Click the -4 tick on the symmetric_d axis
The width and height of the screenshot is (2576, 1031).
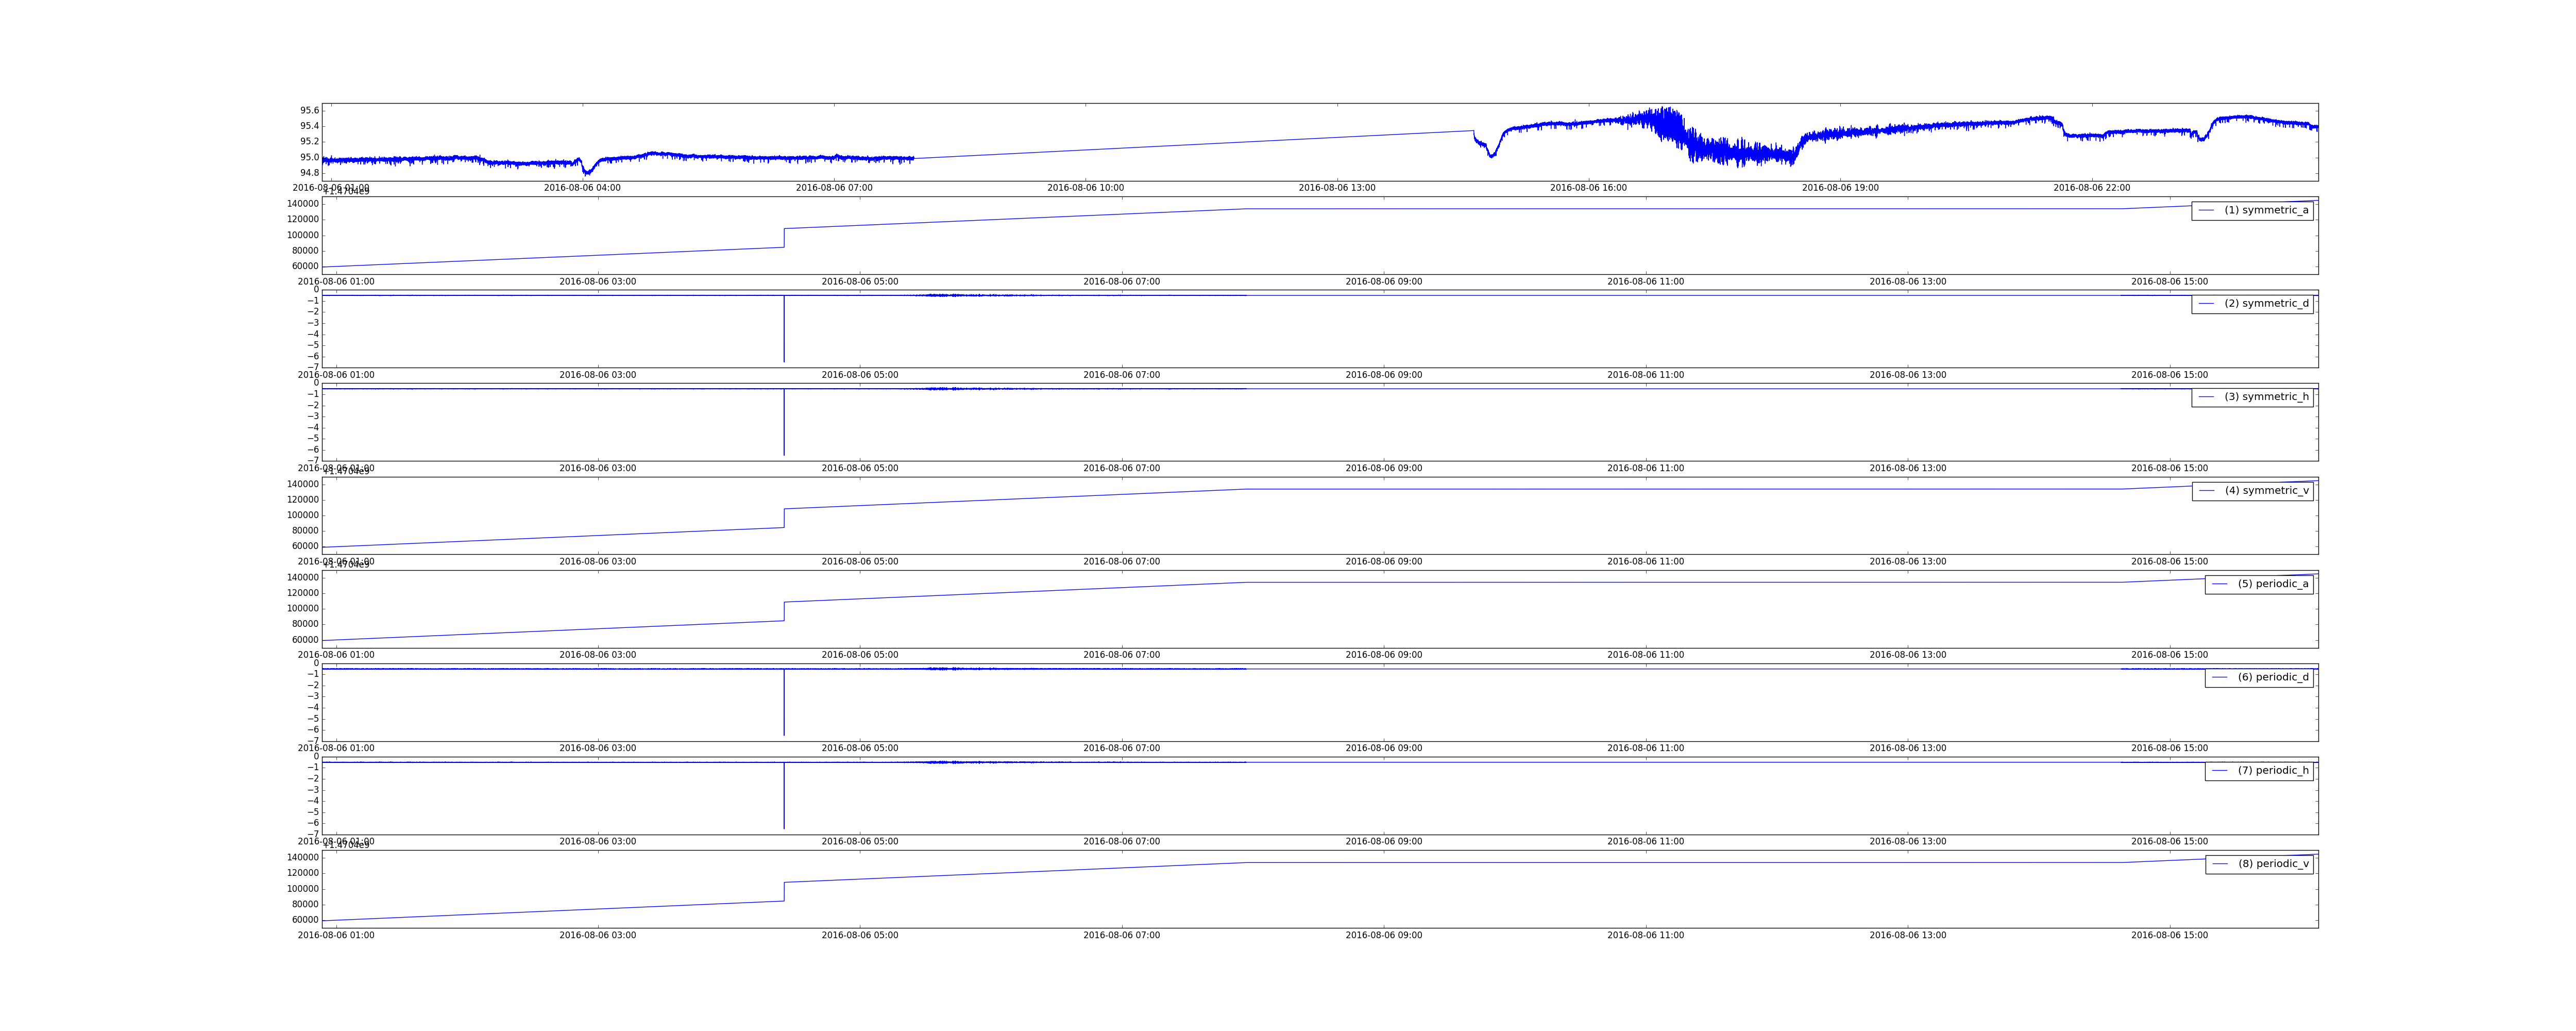pyautogui.click(x=313, y=335)
